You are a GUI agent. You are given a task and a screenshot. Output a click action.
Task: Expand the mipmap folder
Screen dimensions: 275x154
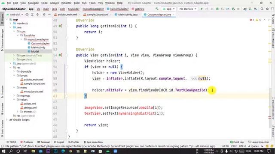tap(14, 95)
